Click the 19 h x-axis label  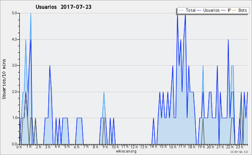click(201, 147)
